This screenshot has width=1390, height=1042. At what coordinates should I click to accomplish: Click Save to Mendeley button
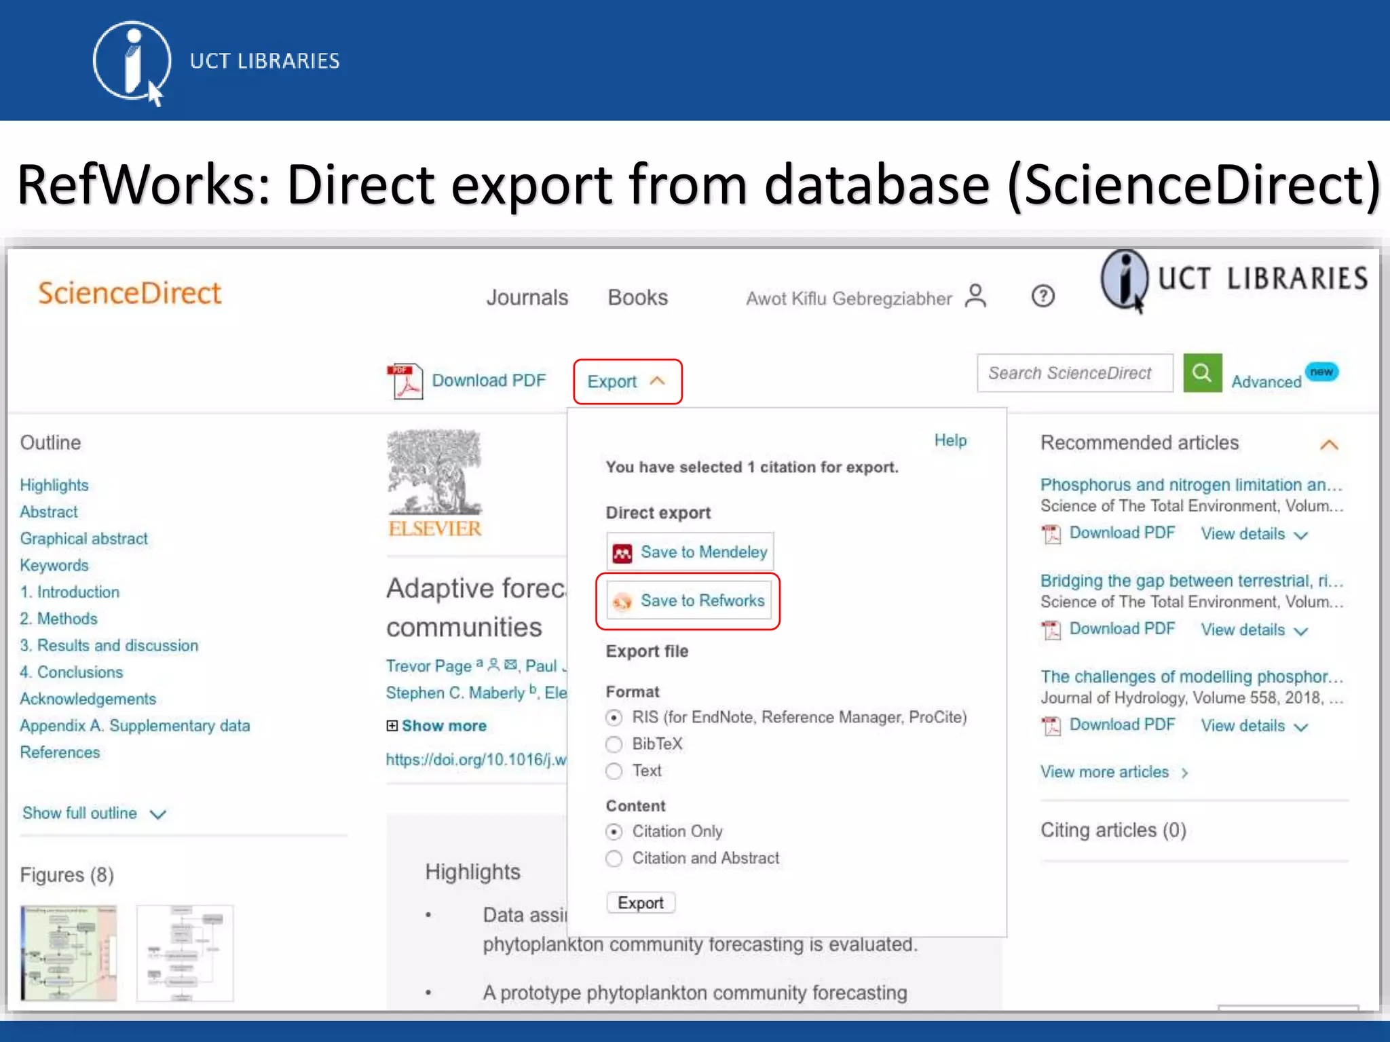point(690,552)
